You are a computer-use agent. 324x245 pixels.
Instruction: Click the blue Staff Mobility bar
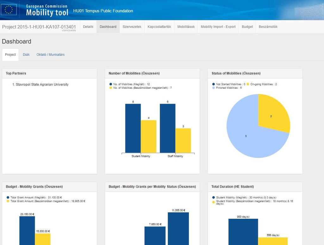168,128
